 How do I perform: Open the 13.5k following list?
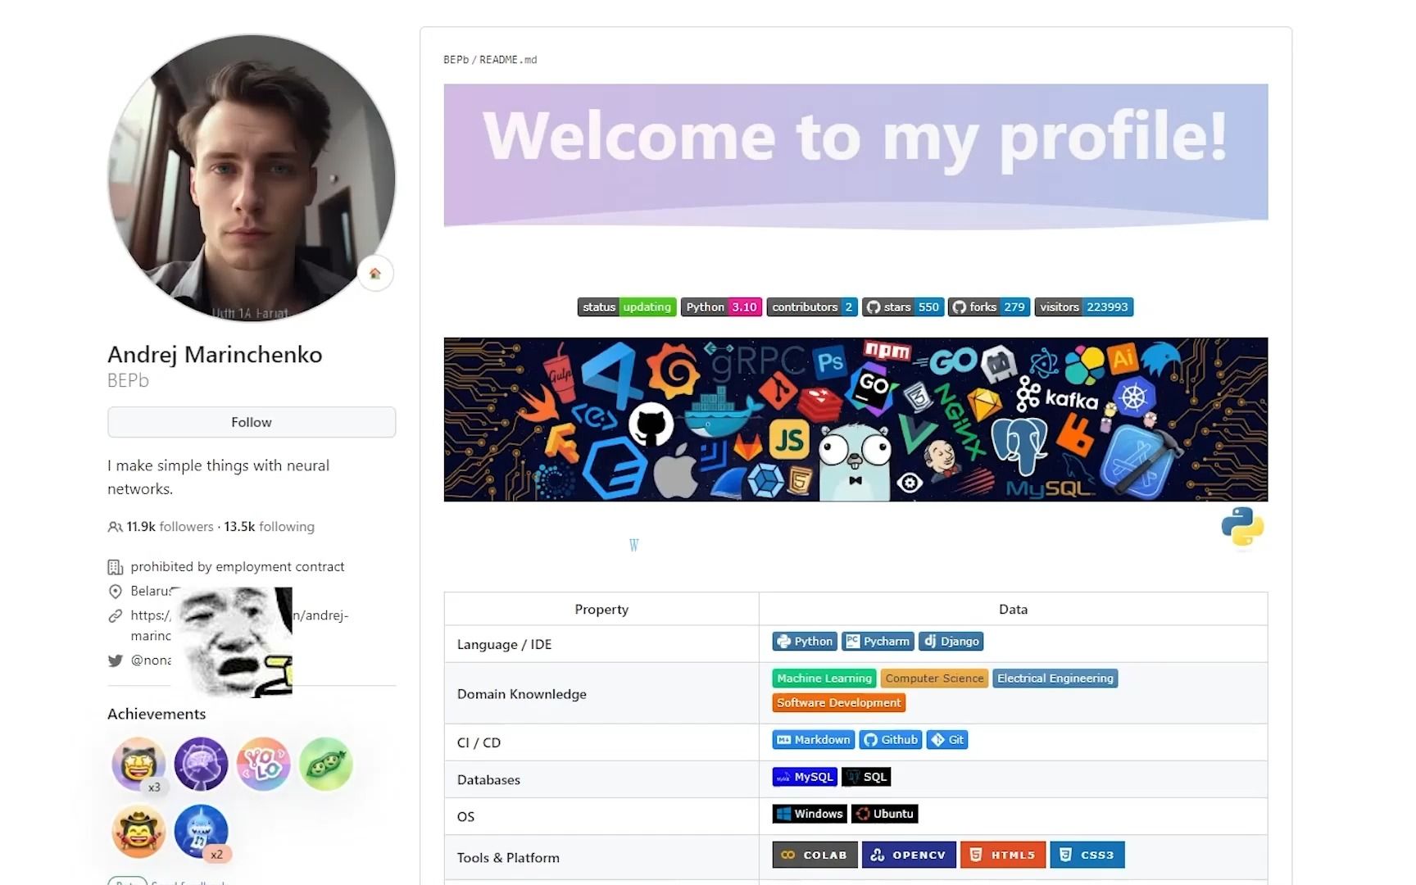pos(270,527)
